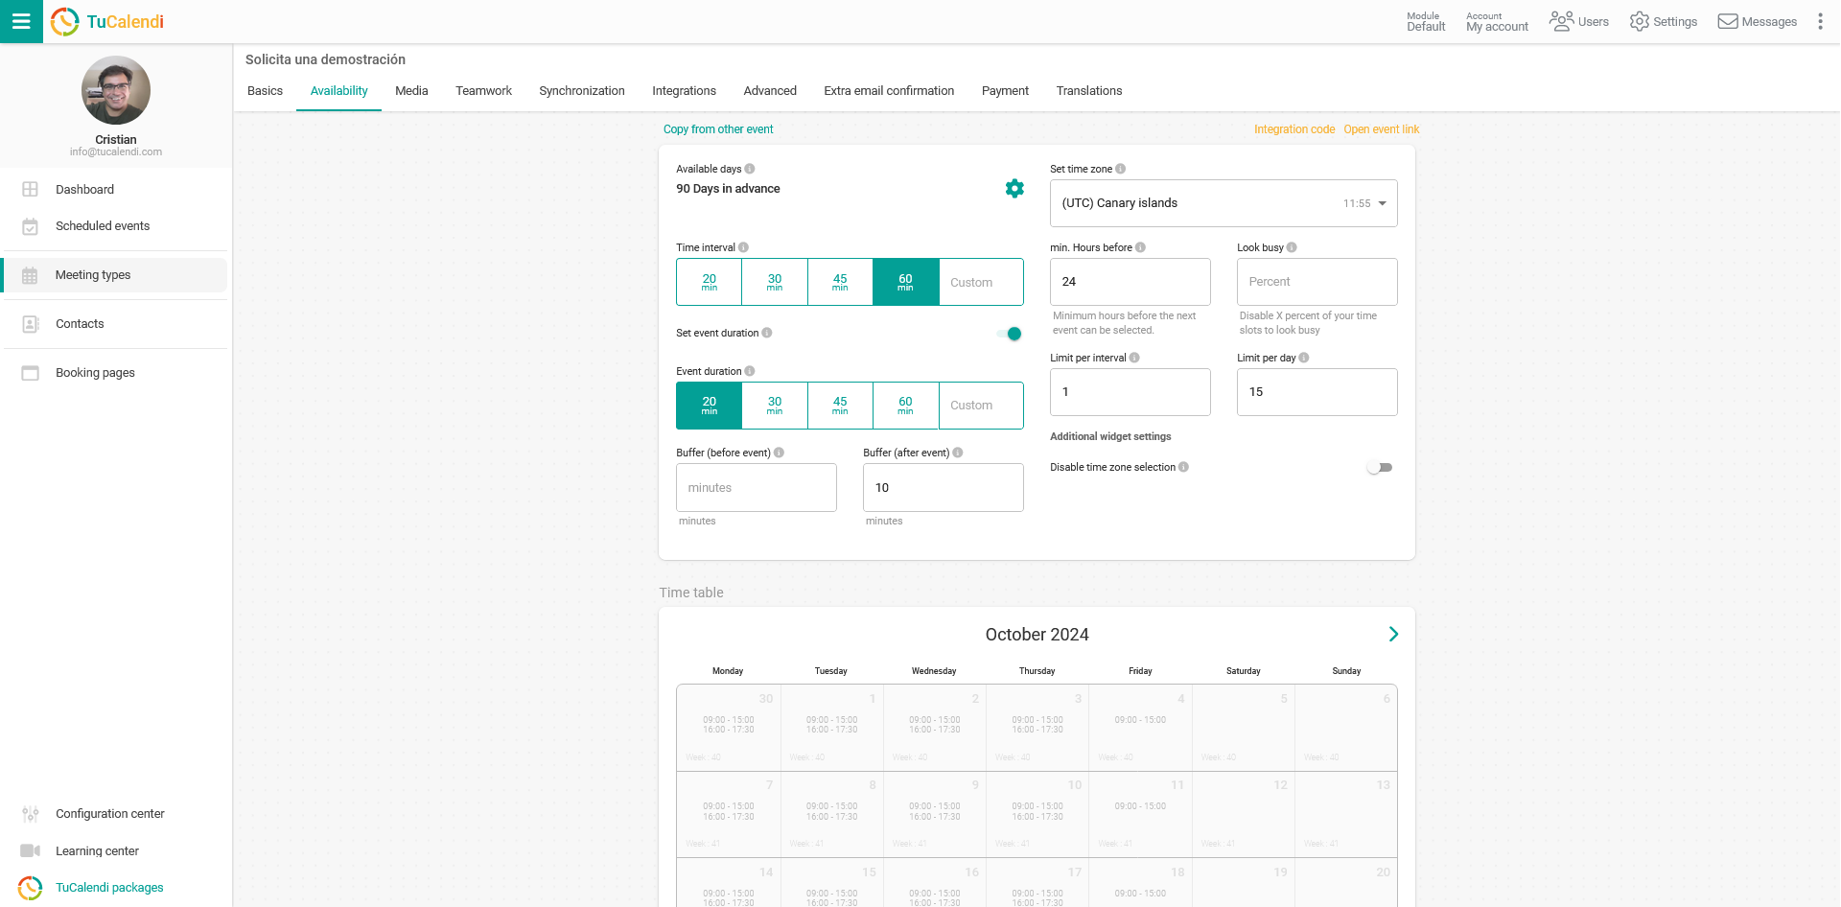Go to the Dashboard sidebar item
The image size is (1841, 907).
pos(84,189)
